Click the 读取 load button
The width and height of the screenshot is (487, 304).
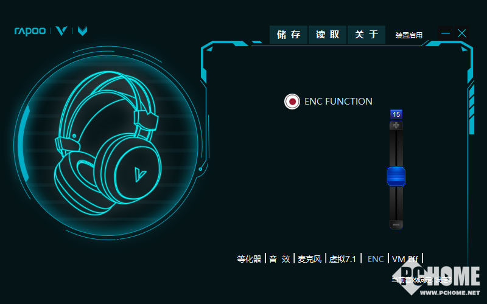click(x=328, y=35)
